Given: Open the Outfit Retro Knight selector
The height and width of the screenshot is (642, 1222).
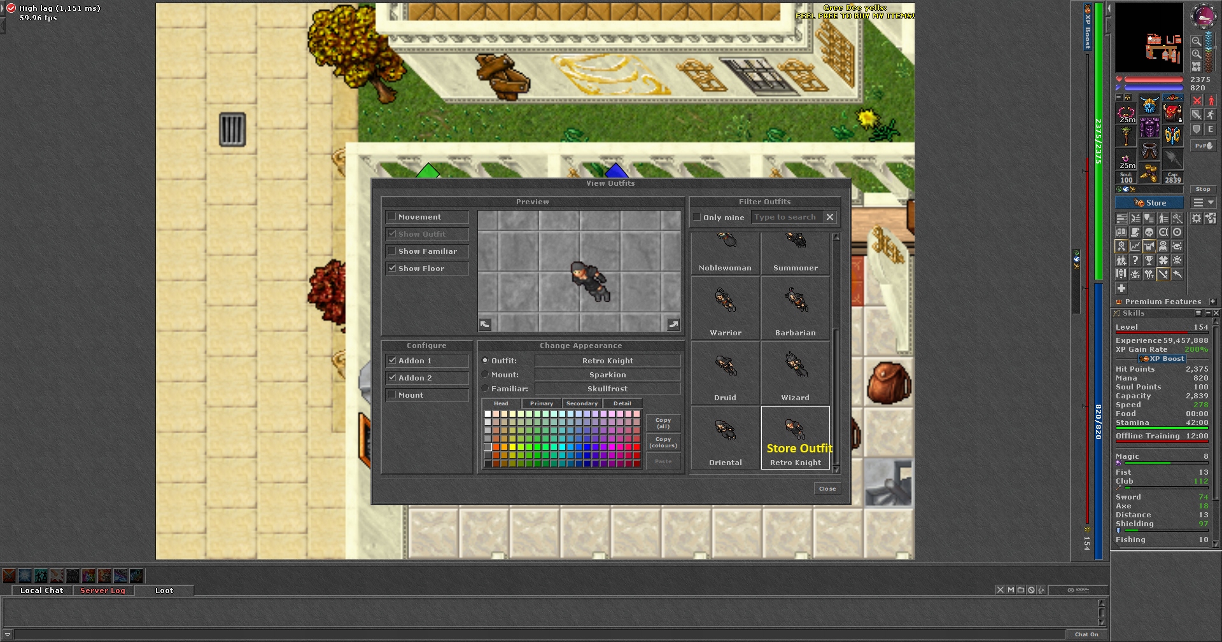Looking at the screenshot, I should pyautogui.click(x=608, y=361).
